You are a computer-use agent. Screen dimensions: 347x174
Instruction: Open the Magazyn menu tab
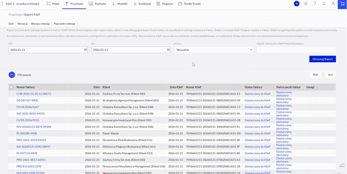(x=165, y=4)
